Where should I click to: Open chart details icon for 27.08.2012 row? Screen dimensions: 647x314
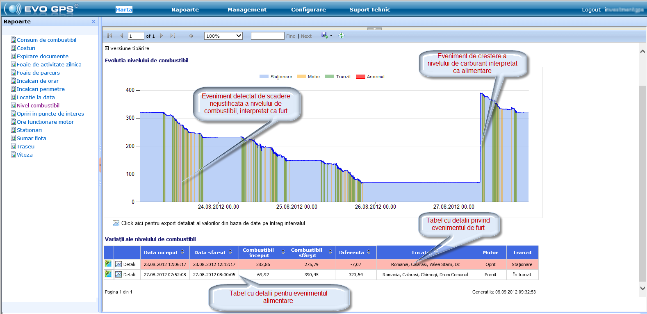click(118, 275)
